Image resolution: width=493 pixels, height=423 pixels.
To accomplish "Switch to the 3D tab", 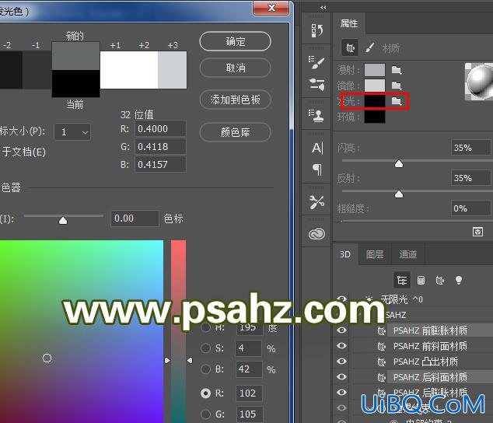I will point(345,254).
